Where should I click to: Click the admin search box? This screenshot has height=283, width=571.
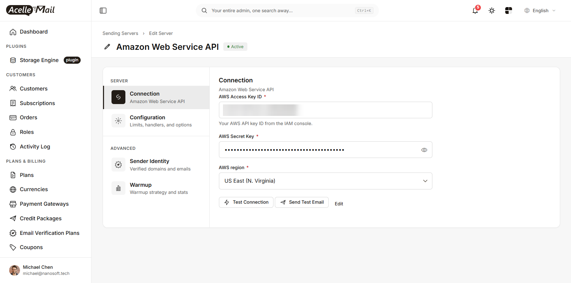(287, 11)
